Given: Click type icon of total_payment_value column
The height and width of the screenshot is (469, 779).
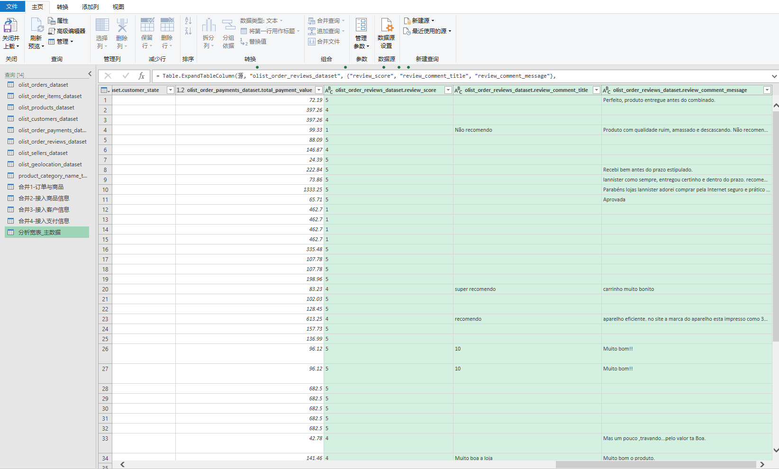Looking at the screenshot, I should tap(181, 90).
